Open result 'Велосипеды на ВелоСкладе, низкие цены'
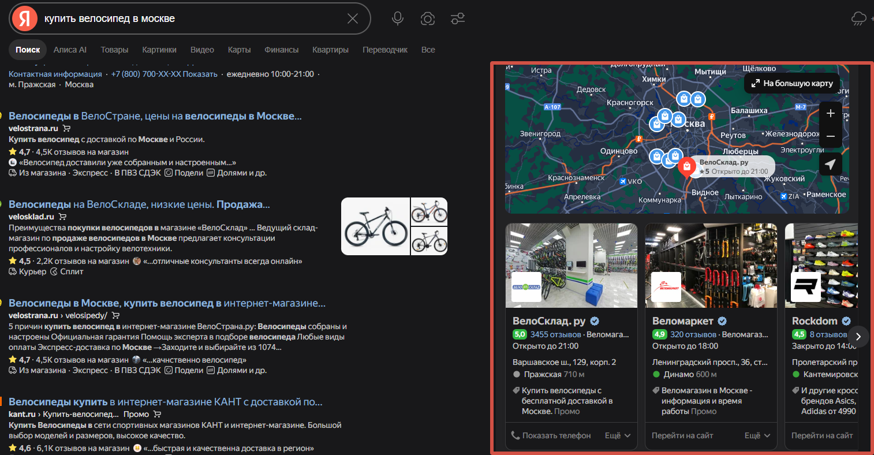 pyautogui.click(x=139, y=204)
